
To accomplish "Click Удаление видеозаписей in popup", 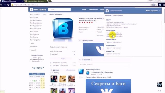I will [x=114, y=42].
